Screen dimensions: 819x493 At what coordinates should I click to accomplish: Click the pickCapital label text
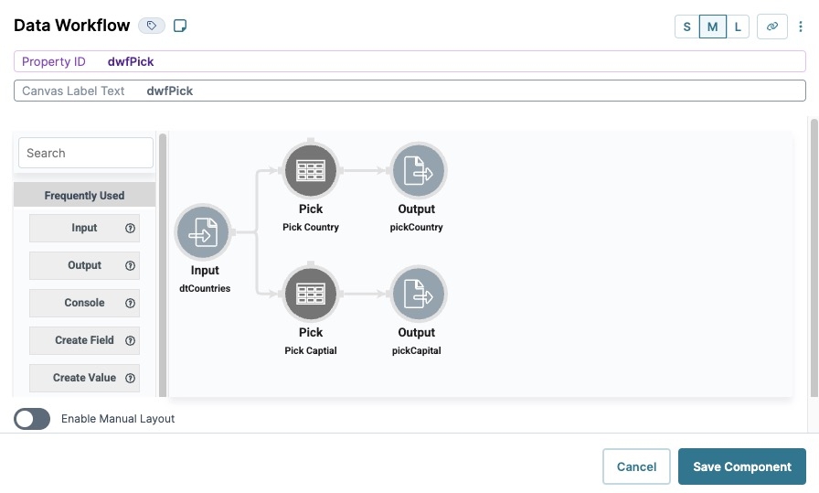(x=416, y=351)
